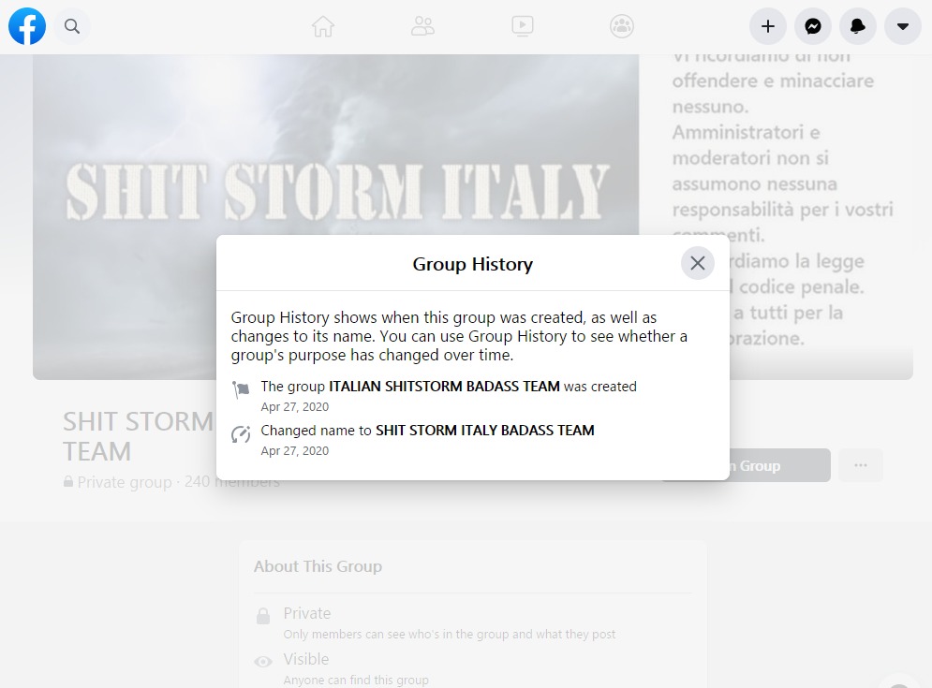This screenshot has height=688, width=932.
Task: Click the flag icon beside group created entry
Action: [241, 389]
